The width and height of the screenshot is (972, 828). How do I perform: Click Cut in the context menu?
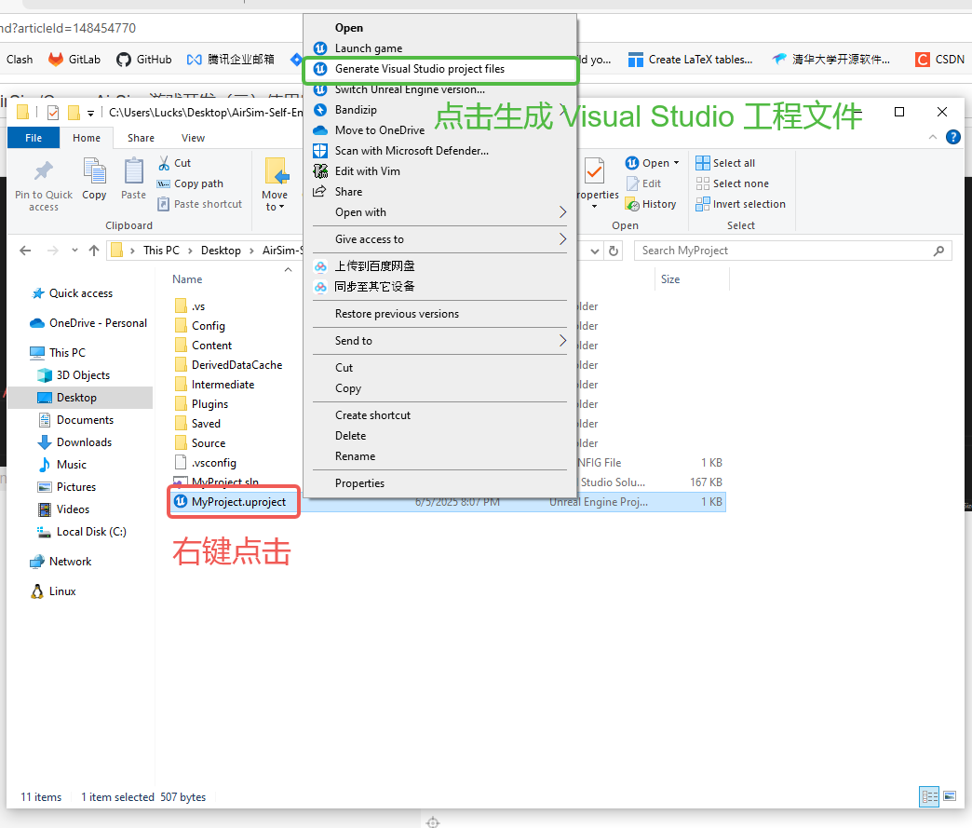pyautogui.click(x=439, y=368)
